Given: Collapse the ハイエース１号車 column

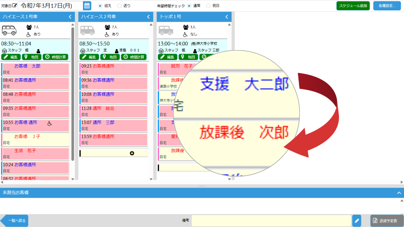Looking at the screenshot, I should 70,17.
